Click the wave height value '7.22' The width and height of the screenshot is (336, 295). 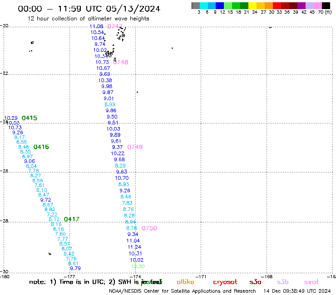(52, 215)
